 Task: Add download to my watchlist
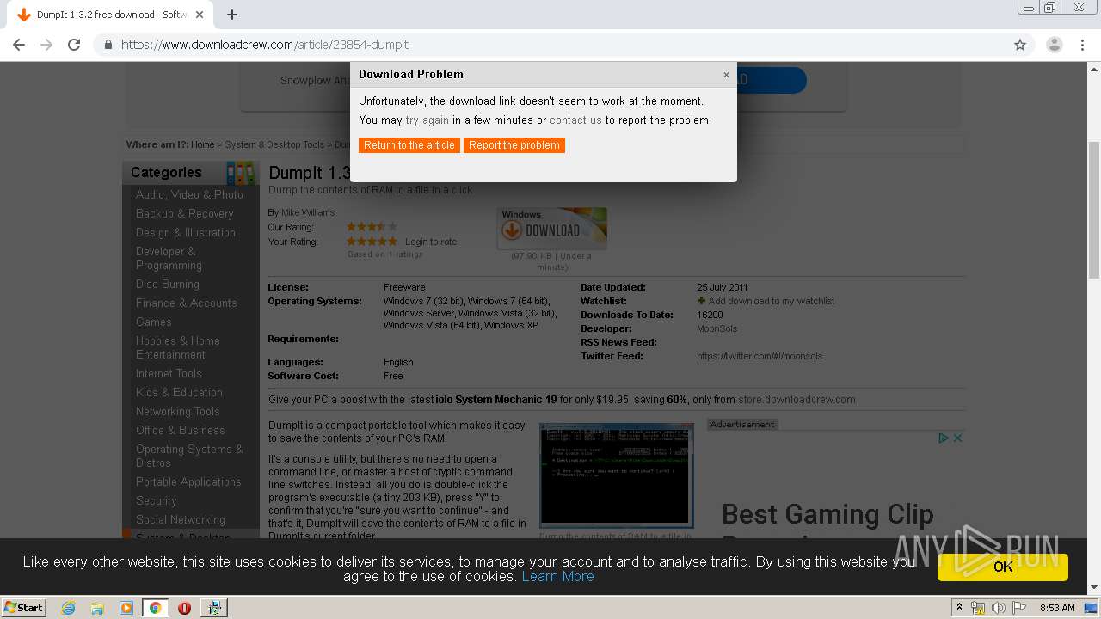[x=772, y=301]
